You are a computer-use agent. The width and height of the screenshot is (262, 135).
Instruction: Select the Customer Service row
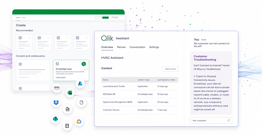(140, 110)
